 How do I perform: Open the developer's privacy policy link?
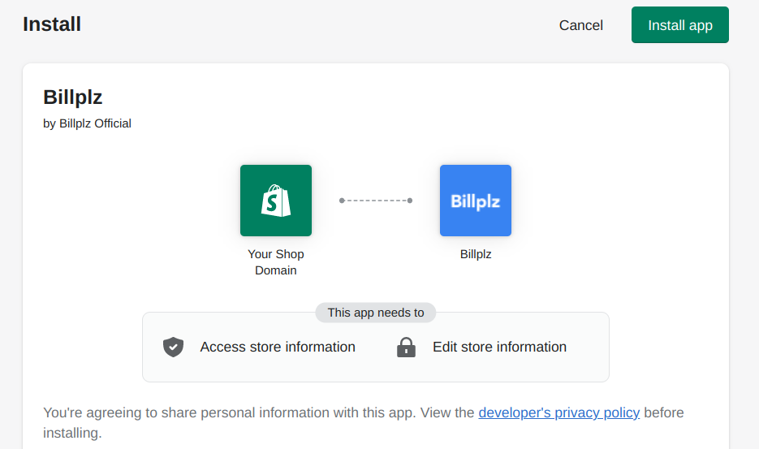coord(559,412)
